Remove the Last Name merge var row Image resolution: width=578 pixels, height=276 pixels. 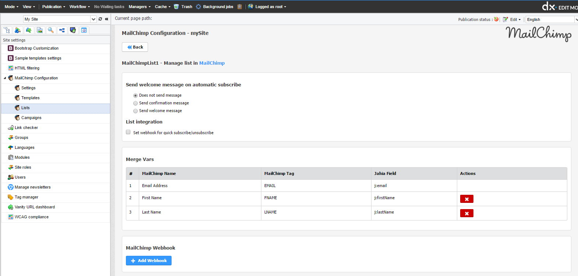pyautogui.click(x=466, y=213)
